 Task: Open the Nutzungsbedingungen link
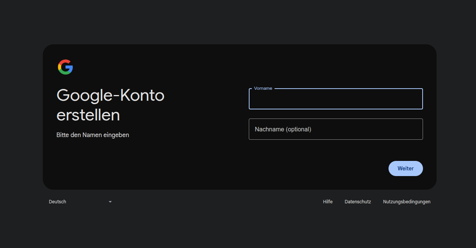406,202
